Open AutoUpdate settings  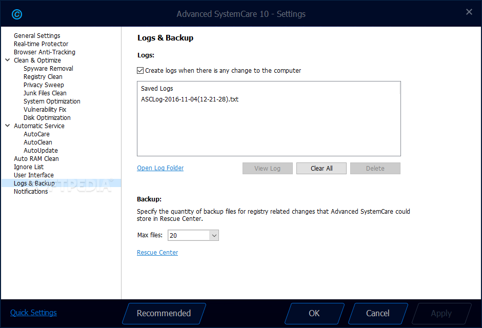click(41, 151)
